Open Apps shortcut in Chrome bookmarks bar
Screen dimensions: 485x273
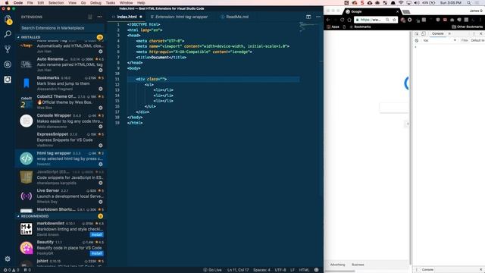(x=333, y=27)
